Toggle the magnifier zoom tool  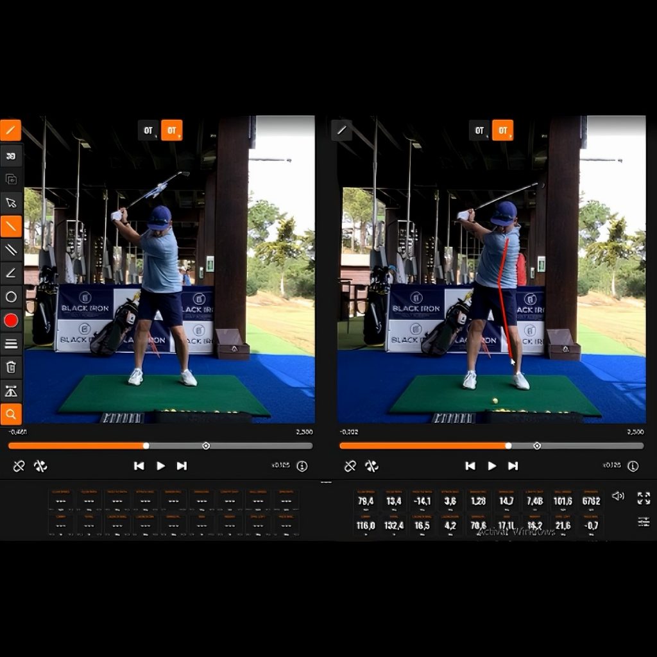[x=11, y=414]
